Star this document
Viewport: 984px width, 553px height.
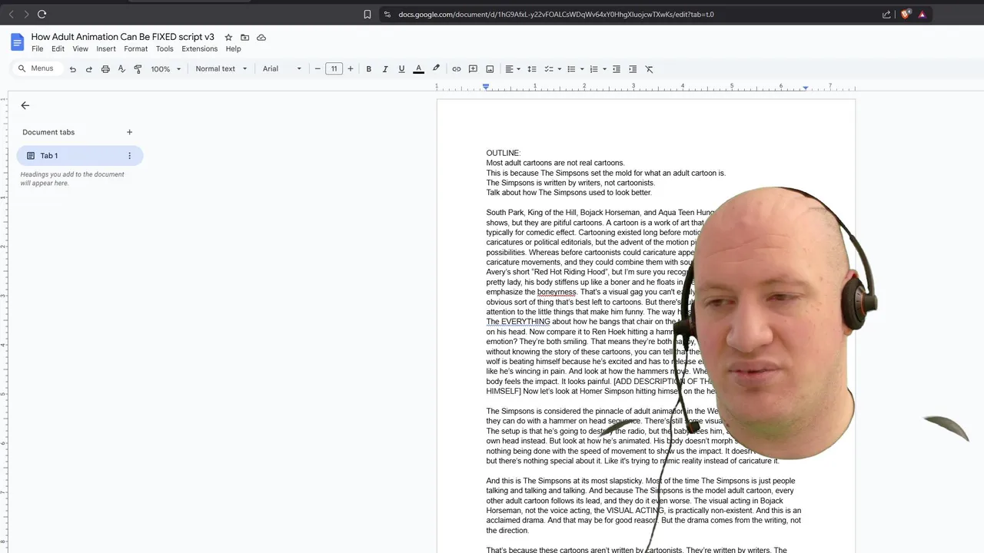point(228,37)
